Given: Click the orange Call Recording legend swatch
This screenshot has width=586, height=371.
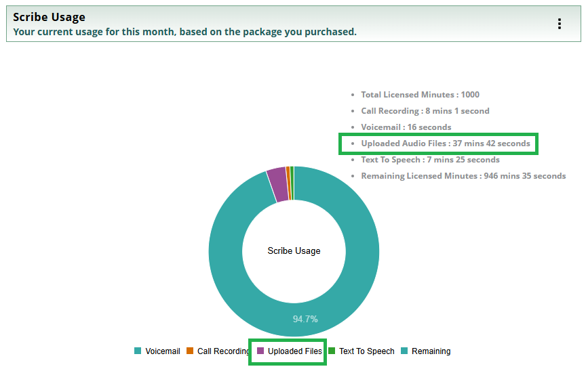Looking at the screenshot, I should (190, 351).
